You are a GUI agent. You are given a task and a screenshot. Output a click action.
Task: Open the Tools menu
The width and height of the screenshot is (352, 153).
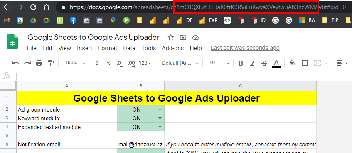coord(149,48)
